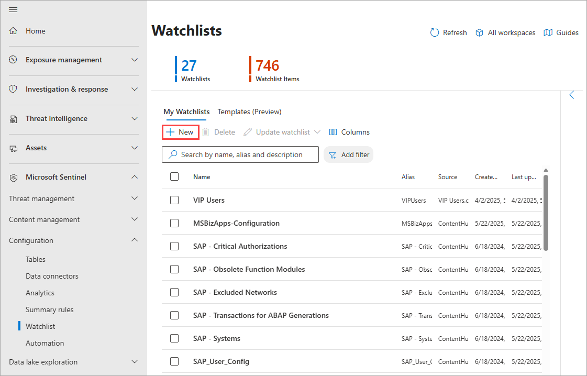Check the SAP - Obsolete Function Modules checkbox
Image resolution: width=587 pixels, height=376 pixels.
point(174,269)
